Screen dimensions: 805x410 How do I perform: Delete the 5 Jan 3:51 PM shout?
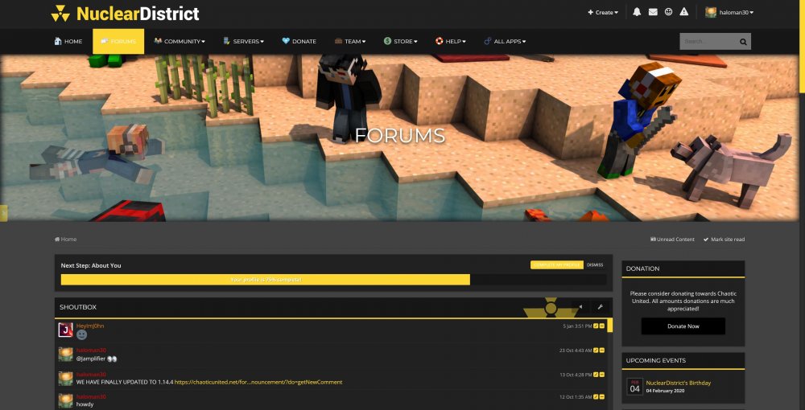[x=602, y=326]
